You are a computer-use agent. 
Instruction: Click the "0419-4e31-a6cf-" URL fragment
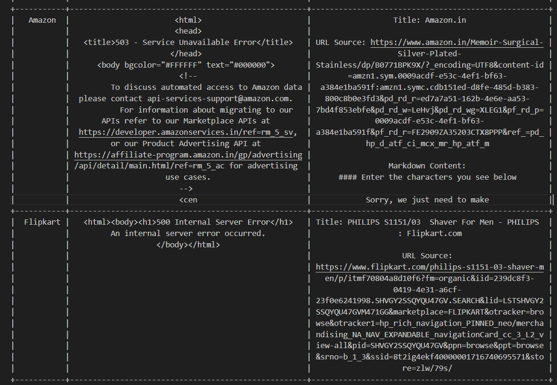tap(427, 290)
